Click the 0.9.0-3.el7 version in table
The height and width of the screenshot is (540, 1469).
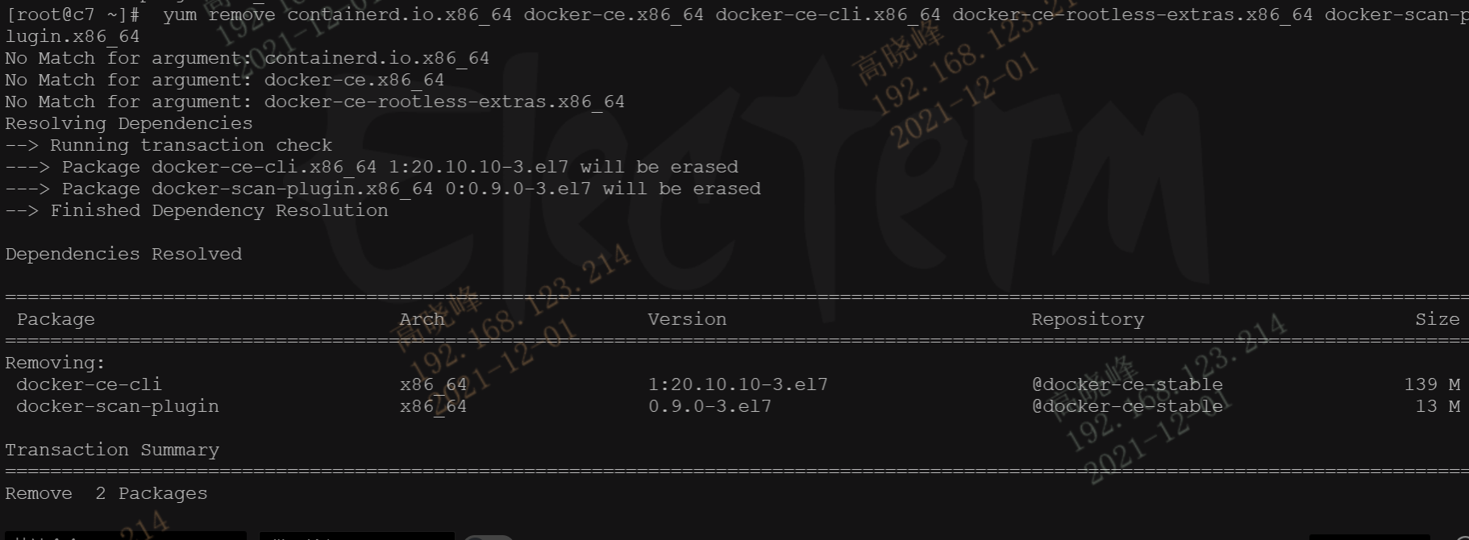point(710,406)
